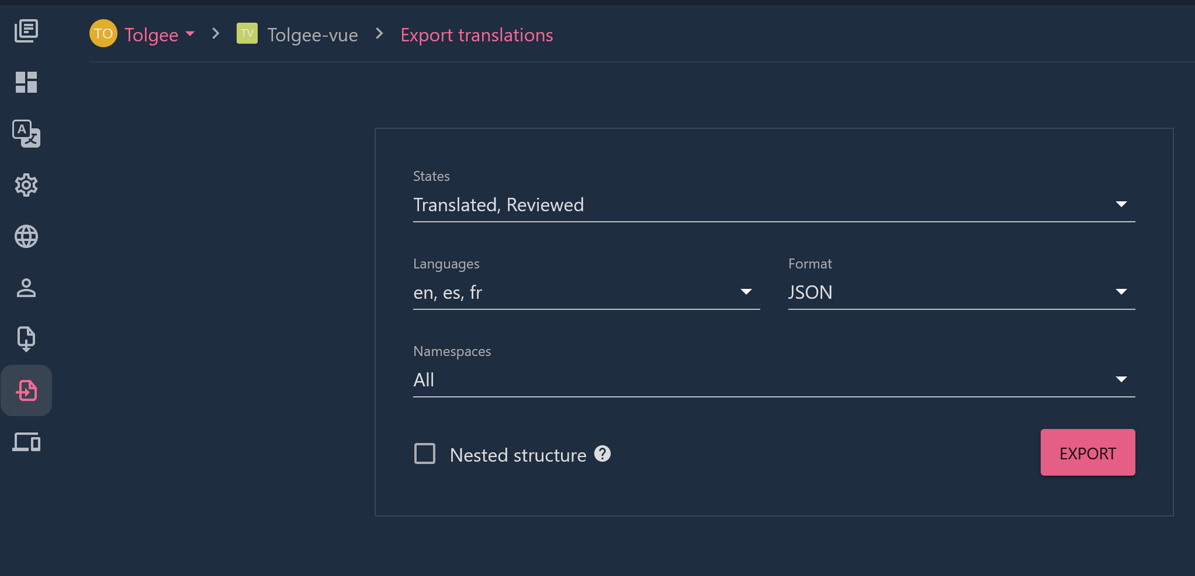1195x576 pixels.
Task: Open the Tolgee organization menu
Action: tap(151, 35)
